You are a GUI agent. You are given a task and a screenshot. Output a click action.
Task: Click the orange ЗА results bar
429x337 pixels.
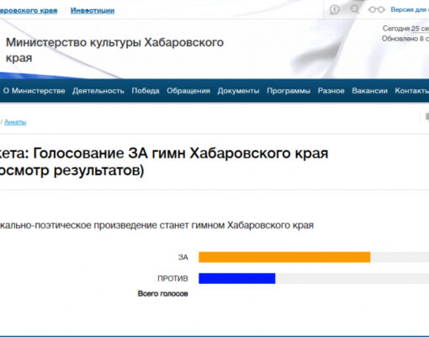[x=284, y=257]
